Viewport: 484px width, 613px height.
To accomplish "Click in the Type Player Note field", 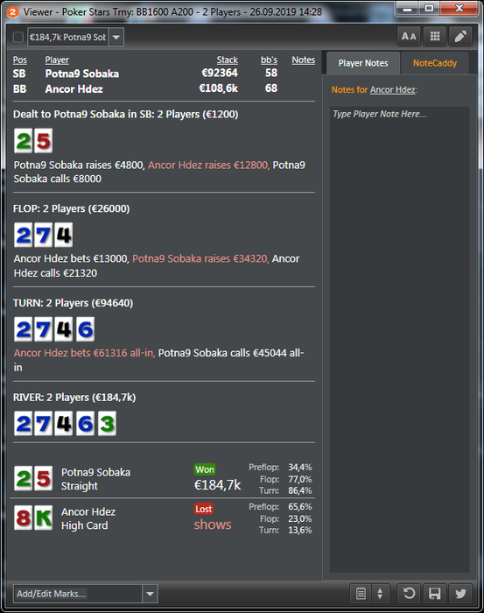I will coord(400,340).
